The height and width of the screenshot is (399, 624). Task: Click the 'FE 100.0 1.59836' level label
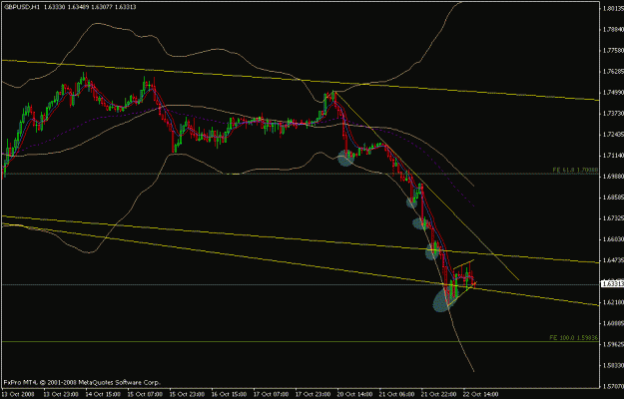coord(573,338)
